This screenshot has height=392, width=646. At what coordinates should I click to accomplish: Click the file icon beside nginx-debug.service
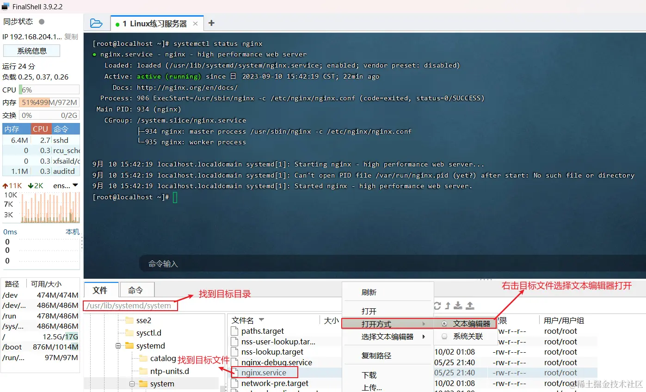pyautogui.click(x=234, y=362)
